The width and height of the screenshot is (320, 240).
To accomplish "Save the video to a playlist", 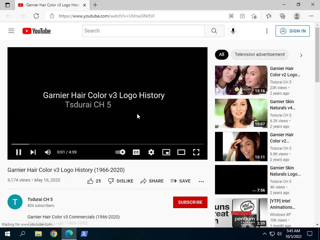I will (x=181, y=181).
